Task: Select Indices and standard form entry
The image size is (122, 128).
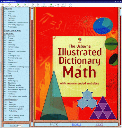Action: pyautogui.click(x=18, y=23)
